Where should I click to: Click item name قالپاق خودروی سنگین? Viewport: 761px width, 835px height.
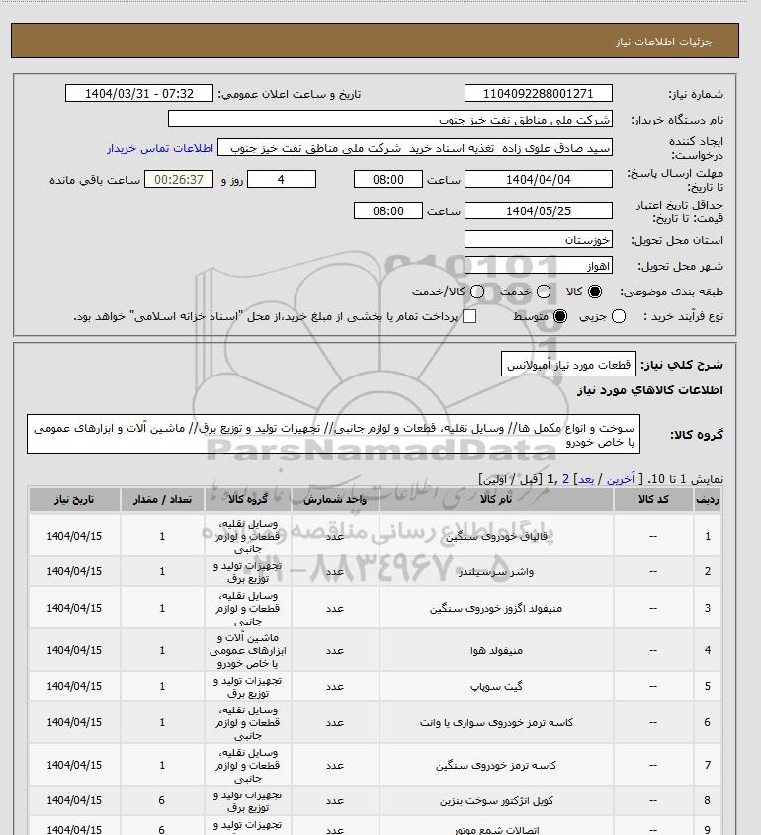pos(496,537)
